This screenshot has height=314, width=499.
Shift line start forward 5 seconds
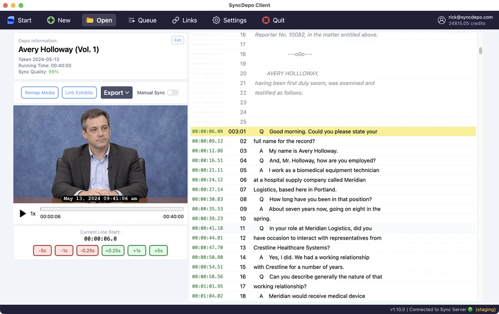pyautogui.click(x=159, y=251)
